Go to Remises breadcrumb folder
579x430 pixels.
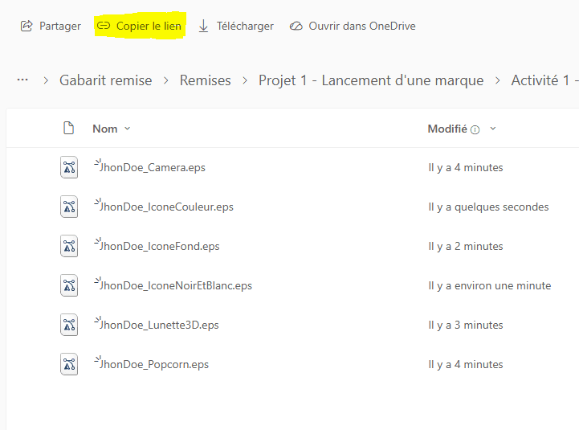pyautogui.click(x=206, y=80)
